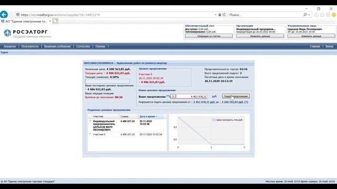Click end time '20.11.2020 10:12:34'
Viewport: 337px width, 189px height.
point(219,81)
